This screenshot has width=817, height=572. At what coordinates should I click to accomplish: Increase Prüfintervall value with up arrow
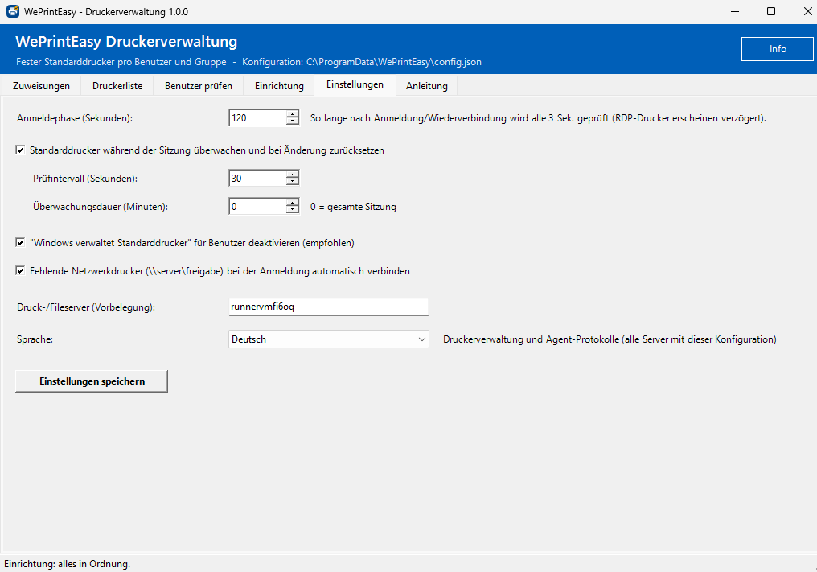[x=293, y=175]
